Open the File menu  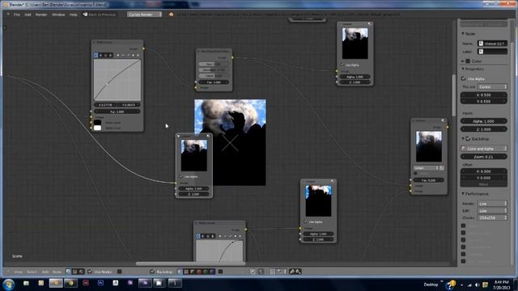point(16,15)
